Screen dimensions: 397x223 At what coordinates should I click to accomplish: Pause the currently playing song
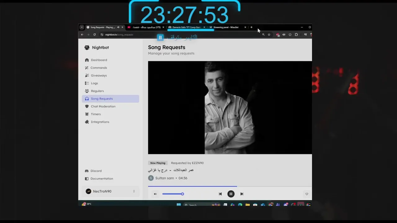tap(231, 194)
